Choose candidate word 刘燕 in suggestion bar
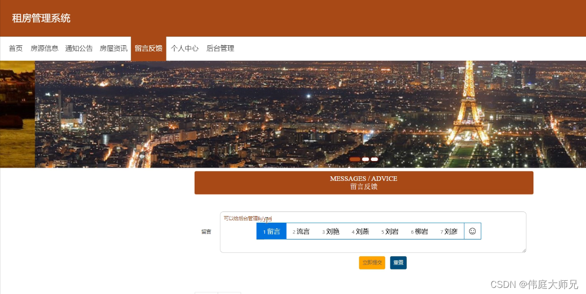The width and height of the screenshot is (586, 294). click(x=361, y=231)
